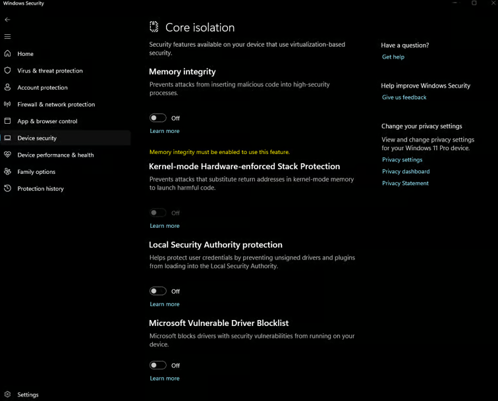Click the Local Security Authority protection heading
Image resolution: width=498 pixels, height=401 pixels.
[215, 245]
